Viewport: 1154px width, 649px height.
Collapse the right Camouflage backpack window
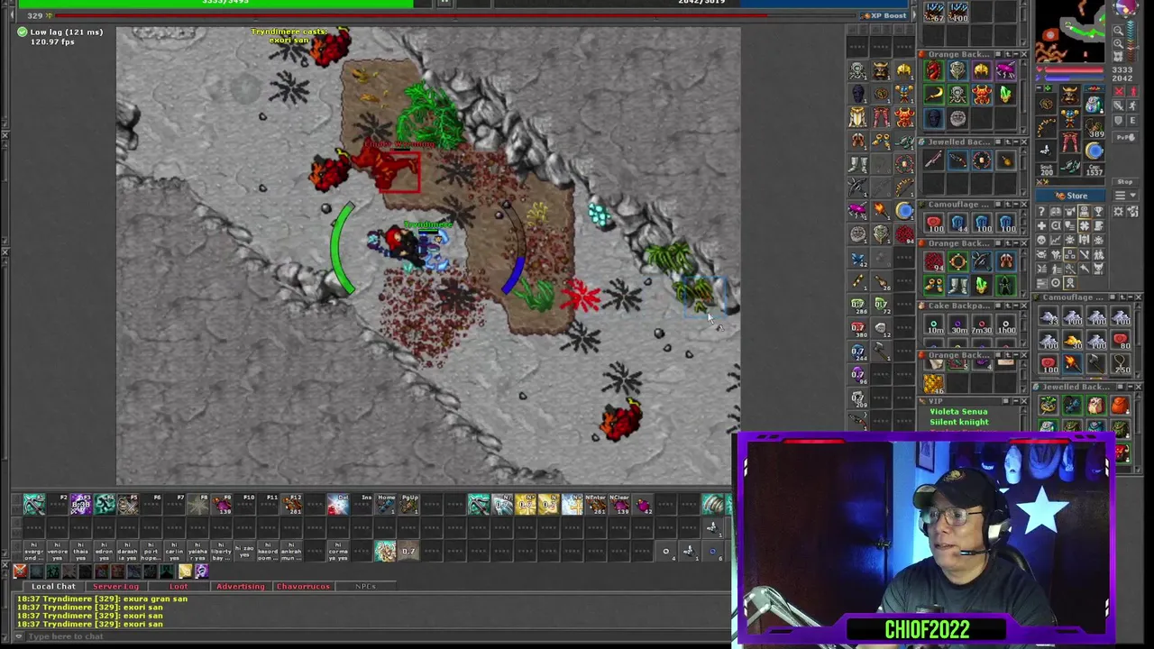[1130, 297]
